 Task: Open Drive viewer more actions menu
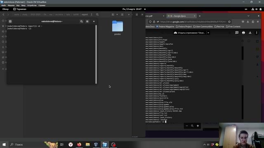257,33
